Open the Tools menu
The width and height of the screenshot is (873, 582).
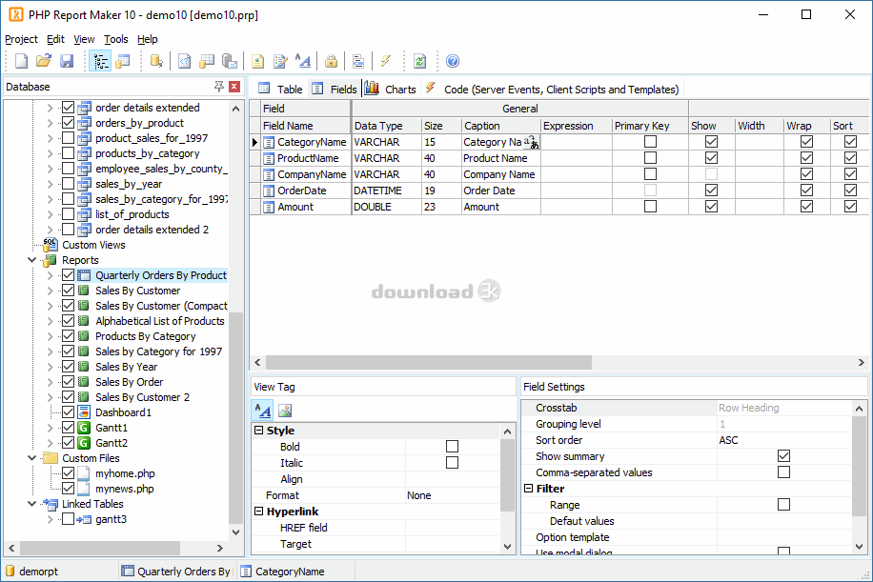tap(116, 39)
